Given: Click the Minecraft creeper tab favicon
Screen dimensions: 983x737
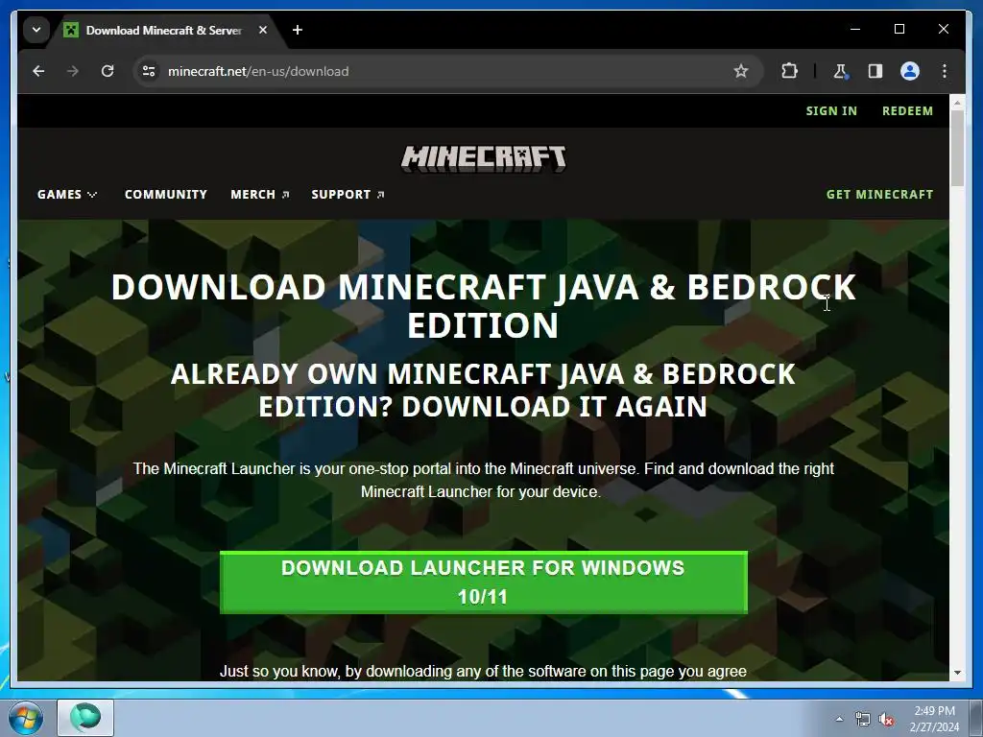Looking at the screenshot, I should [71, 30].
